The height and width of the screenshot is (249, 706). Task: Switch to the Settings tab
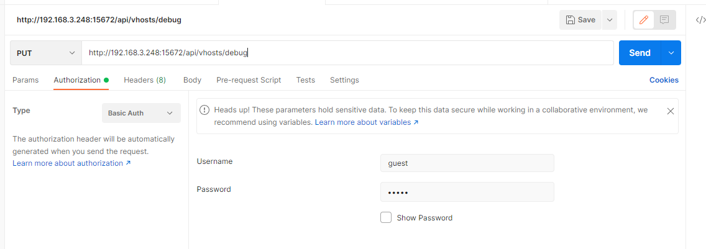point(344,80)
